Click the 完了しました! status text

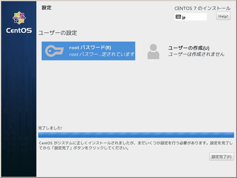(x=50, y=128)
